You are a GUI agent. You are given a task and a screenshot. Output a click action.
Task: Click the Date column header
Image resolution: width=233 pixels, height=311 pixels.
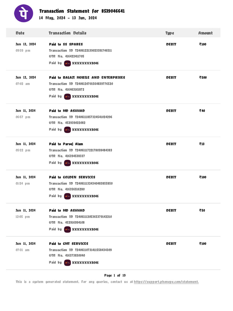(x=20, y=33)
